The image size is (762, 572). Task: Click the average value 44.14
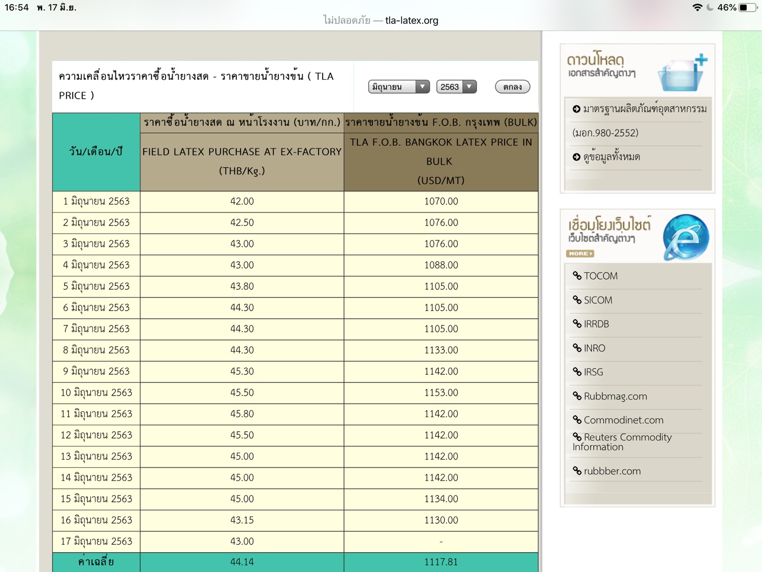[242, 562]
